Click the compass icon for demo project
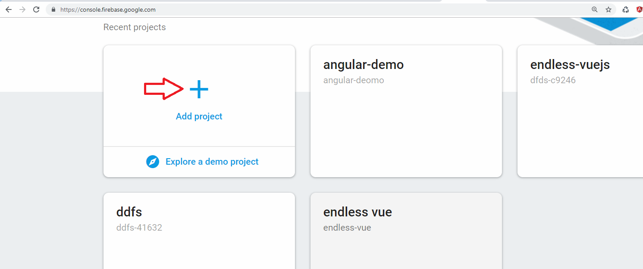 [153, 162]
